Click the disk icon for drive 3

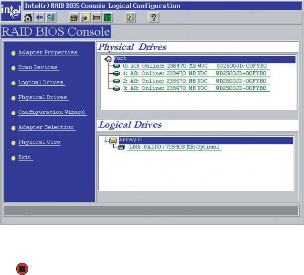116,88
